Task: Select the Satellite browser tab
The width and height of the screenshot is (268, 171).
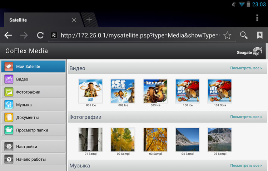Action: pyautogui.click(x=36, y=20)
